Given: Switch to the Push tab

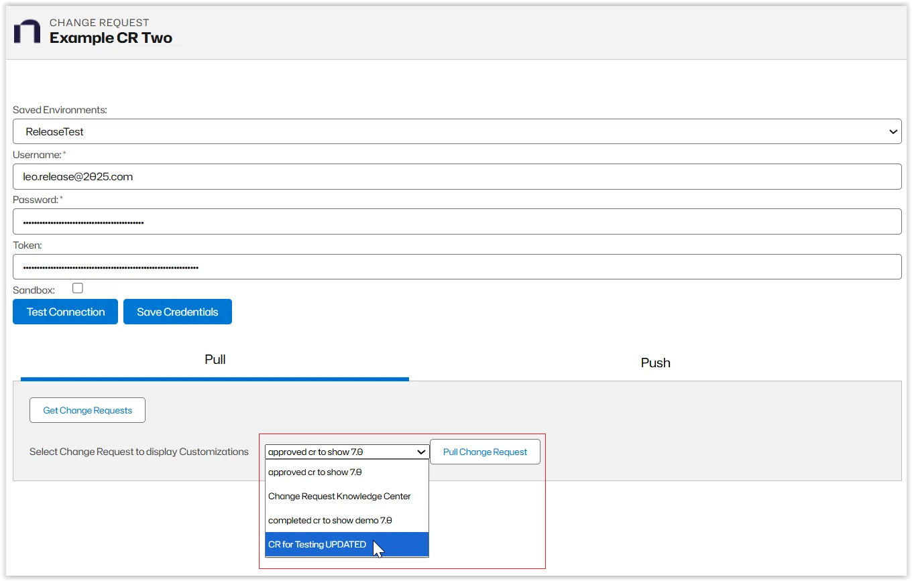Looking at the screenshot, I should click(x=655, y=363).
